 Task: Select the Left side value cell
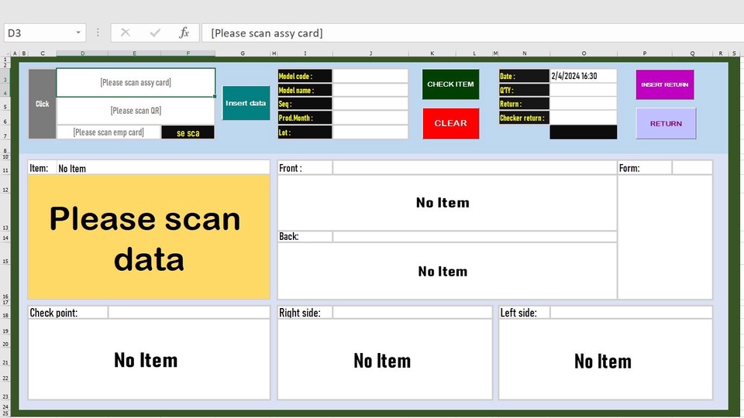point(631,312)
